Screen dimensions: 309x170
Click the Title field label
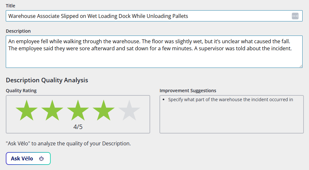[x=10, y=6]
